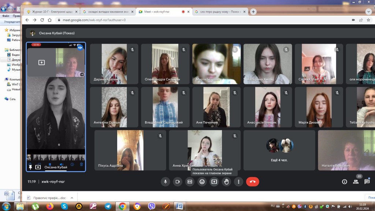Open a new browser tab with plus button
375x211 pixels.
pos(253,12)
